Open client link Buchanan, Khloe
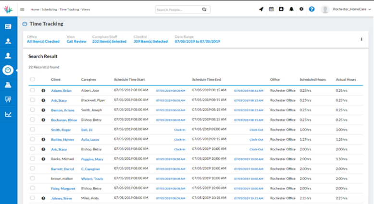Viewport: 374px width, 204px height. coord(63,120)
